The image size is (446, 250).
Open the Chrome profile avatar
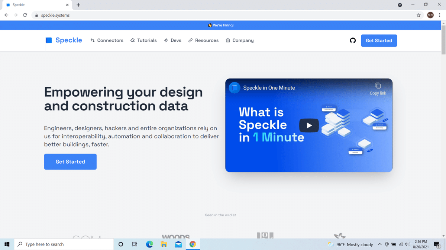point(430,15)
